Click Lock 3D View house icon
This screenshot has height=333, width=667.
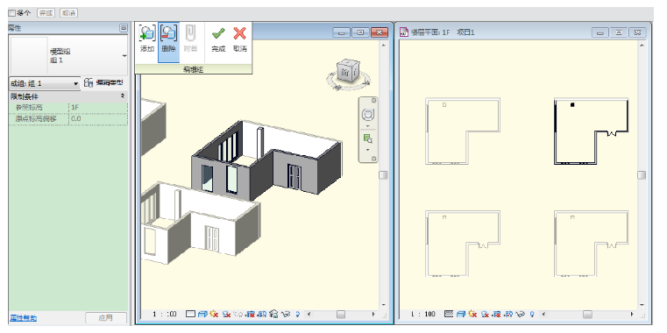coord(273,315)
